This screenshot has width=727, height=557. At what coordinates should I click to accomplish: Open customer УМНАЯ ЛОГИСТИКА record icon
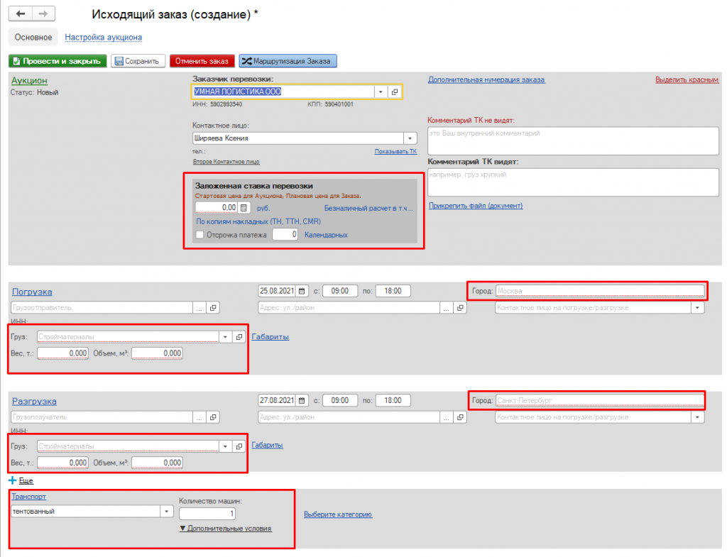point(395,92)
